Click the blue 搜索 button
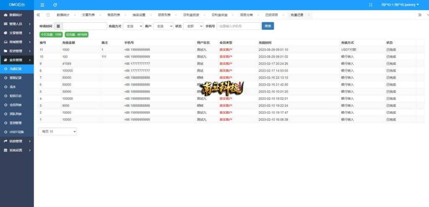Screen dimensions: 429x207 point(268,26)
